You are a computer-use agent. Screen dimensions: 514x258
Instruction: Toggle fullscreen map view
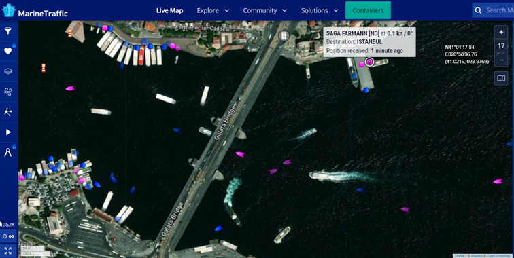coord(8,251)
